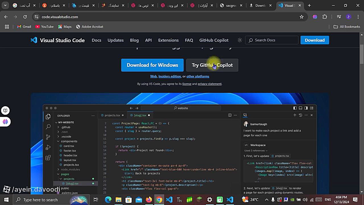Image resolution: width=364 pixels, height=205 pixels.
Task: Open Microsoft Edge from taskbar
Action: [108, 200]
